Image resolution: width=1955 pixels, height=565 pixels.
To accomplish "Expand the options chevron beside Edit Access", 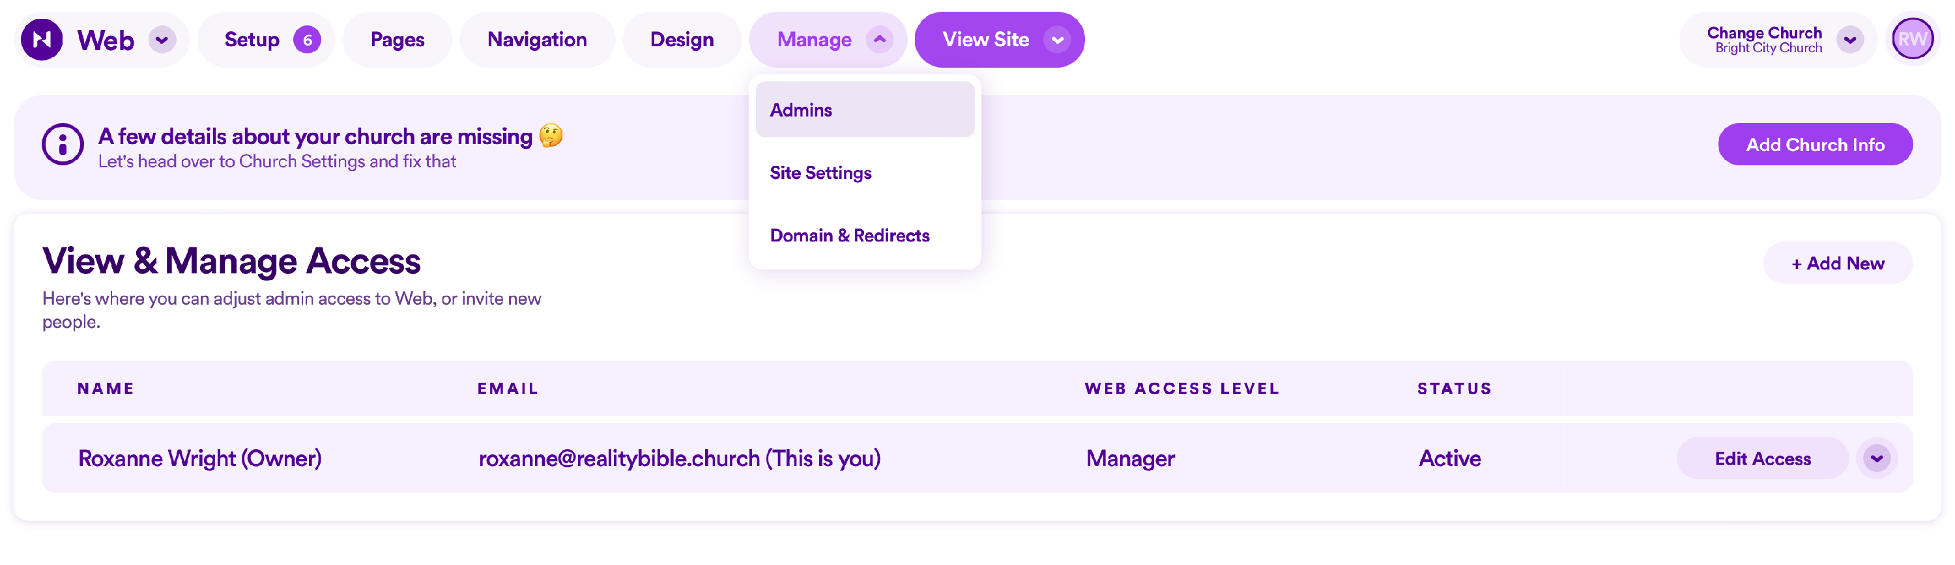I will (1877, 458).
